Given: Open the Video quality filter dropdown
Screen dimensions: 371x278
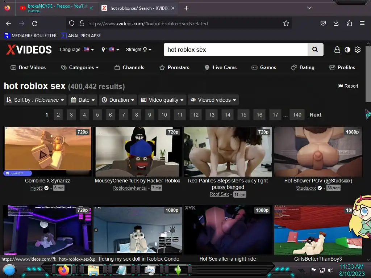Looking at the screenshot, I should (162, 100).
